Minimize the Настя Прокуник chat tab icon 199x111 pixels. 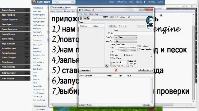coord(25,48)
